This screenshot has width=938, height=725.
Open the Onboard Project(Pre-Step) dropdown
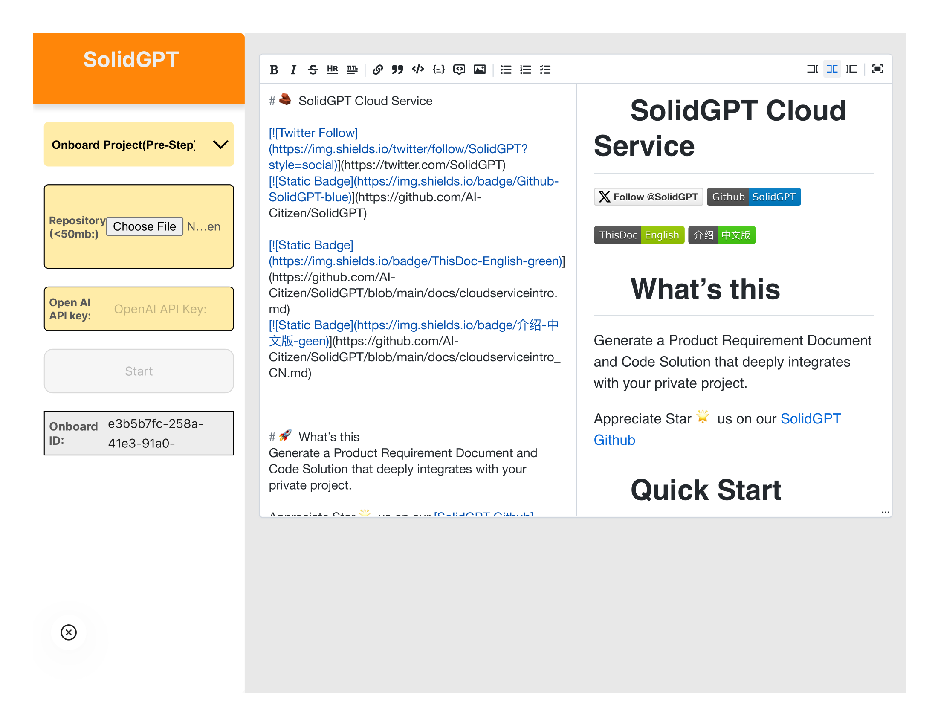(139, 144)
